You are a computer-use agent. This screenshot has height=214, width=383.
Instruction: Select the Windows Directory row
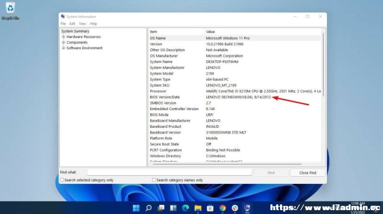click(x=235, y=156)
